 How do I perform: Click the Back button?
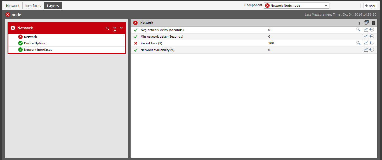[370, 6]
